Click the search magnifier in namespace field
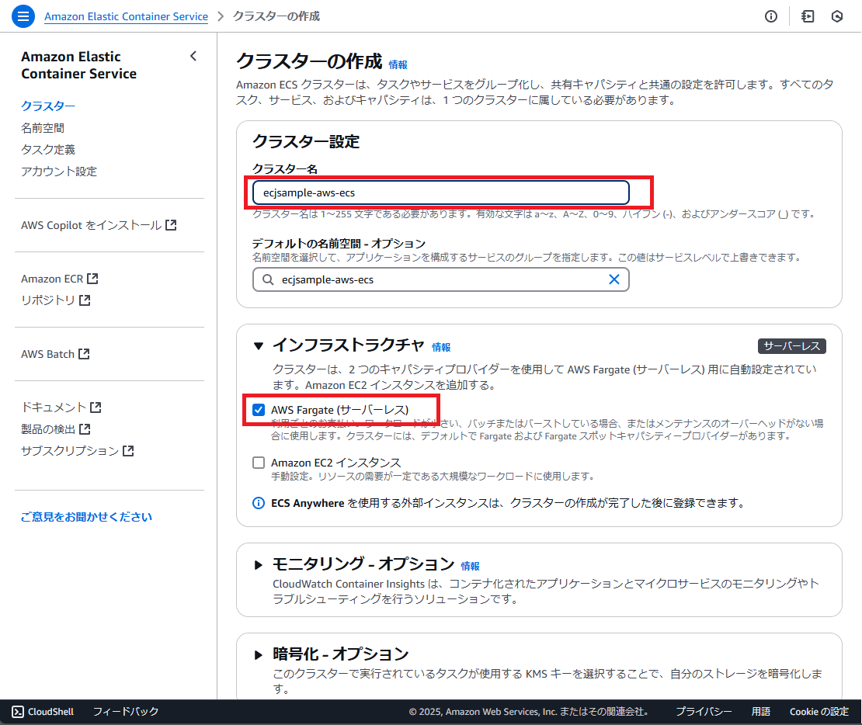The width and height of the screenshot is (862, 725). coord(268,279)
